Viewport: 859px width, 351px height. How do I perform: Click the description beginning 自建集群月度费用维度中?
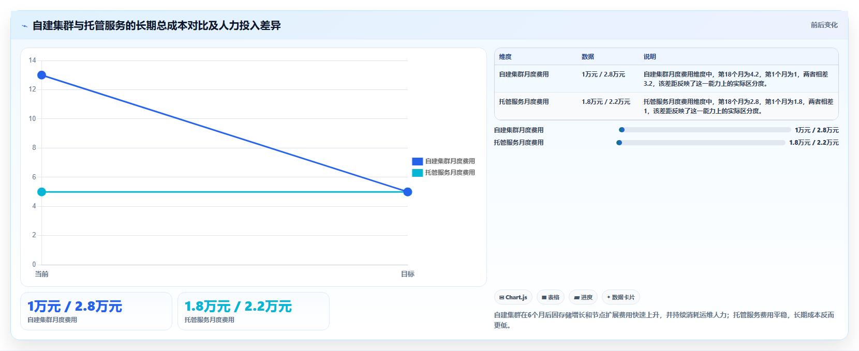pos(736,79)
